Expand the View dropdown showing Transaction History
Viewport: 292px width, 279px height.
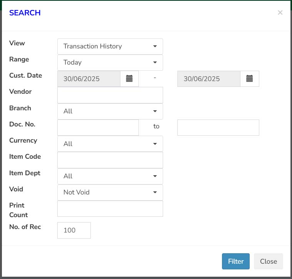coord(110,46)
